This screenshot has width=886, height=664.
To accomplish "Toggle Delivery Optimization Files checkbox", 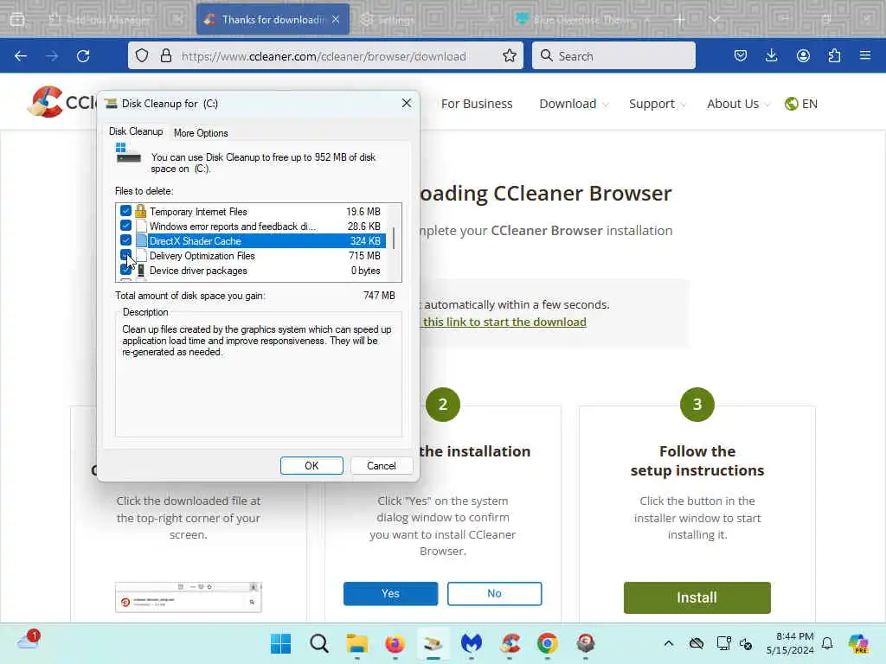I will (125, 255).
